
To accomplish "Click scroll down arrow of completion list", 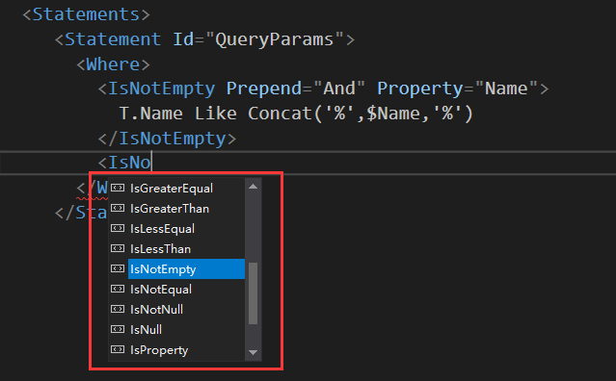I will [253, 352].
